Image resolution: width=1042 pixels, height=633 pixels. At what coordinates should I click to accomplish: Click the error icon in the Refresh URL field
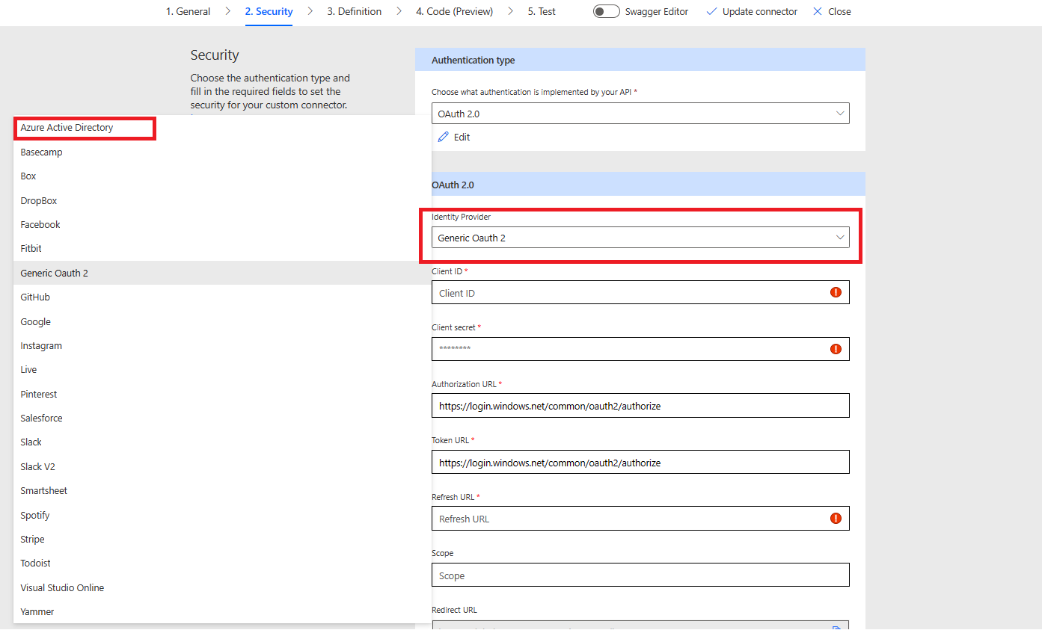[x=836, y=518]
